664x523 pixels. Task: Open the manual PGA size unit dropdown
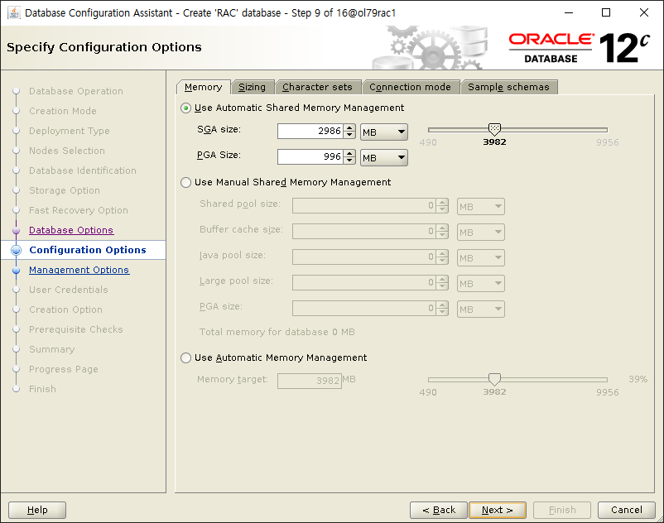click(x=481, y=309)
